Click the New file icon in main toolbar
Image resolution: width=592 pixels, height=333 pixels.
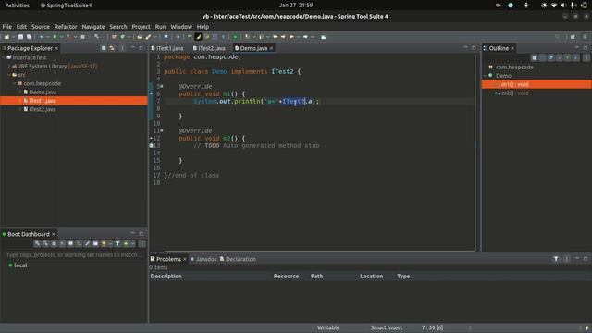pyautogui.click(x=6, y=37)
